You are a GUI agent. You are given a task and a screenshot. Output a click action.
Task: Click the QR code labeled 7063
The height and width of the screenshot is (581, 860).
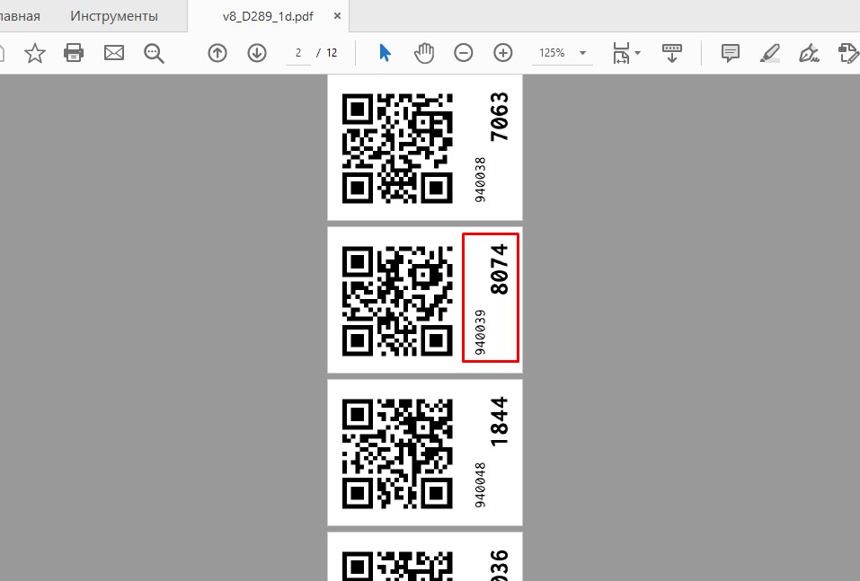(397, 148)
